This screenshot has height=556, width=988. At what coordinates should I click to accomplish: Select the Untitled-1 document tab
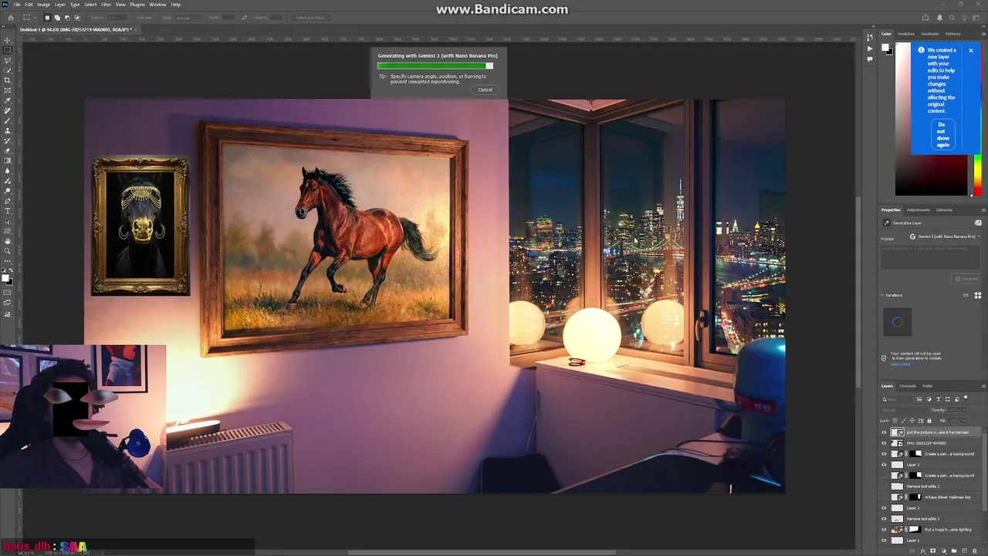(x=75, y=30)
